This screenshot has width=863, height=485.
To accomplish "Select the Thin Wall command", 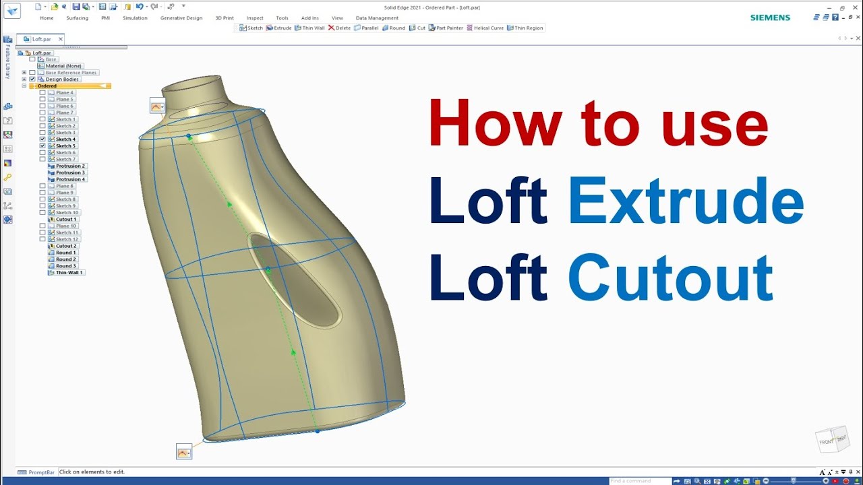I will pyautogui.click(x=309, y=28).
